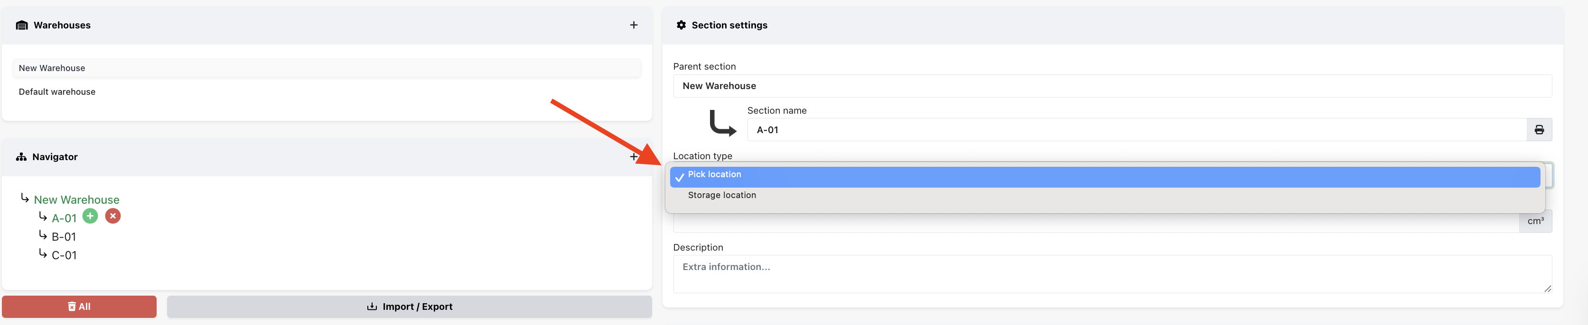Focus the Section name input field
Viewport: 1588px width, 325px height.
(x=1136, y=130)
